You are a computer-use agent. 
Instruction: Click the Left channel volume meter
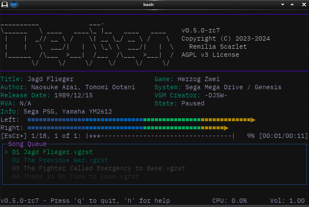coord(141,120)
